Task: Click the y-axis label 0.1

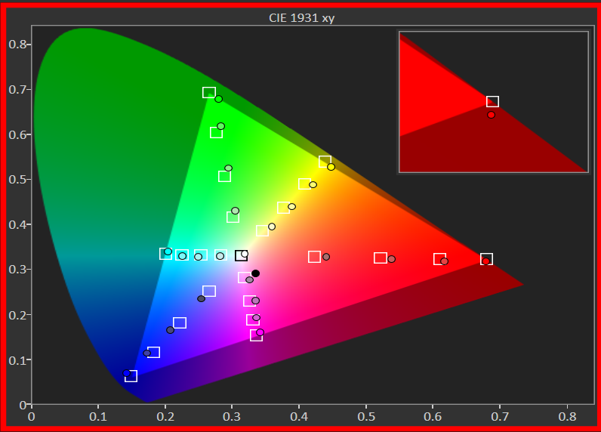Action: [17, 360]
